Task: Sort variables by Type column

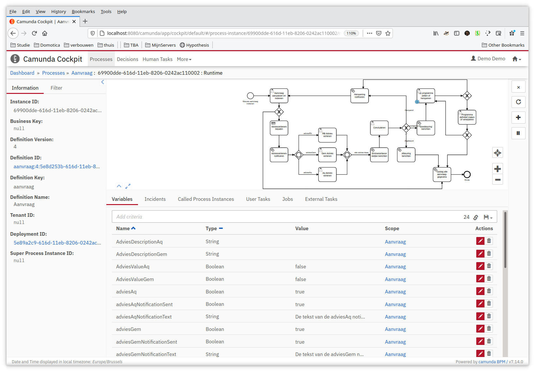Action: coord(214,229)
